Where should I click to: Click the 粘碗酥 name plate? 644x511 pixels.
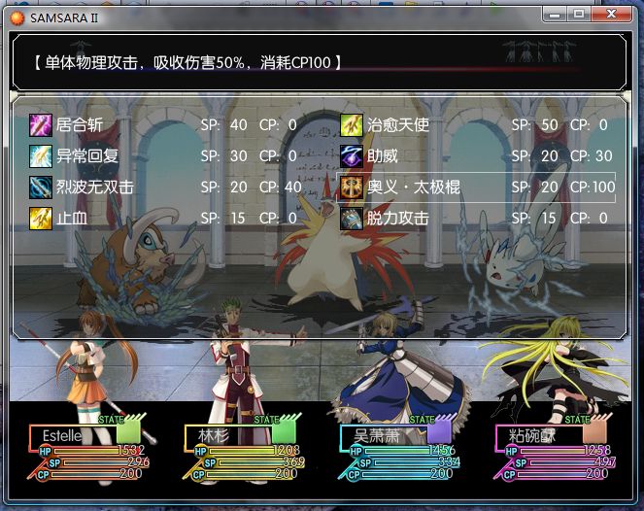point(539,436)
